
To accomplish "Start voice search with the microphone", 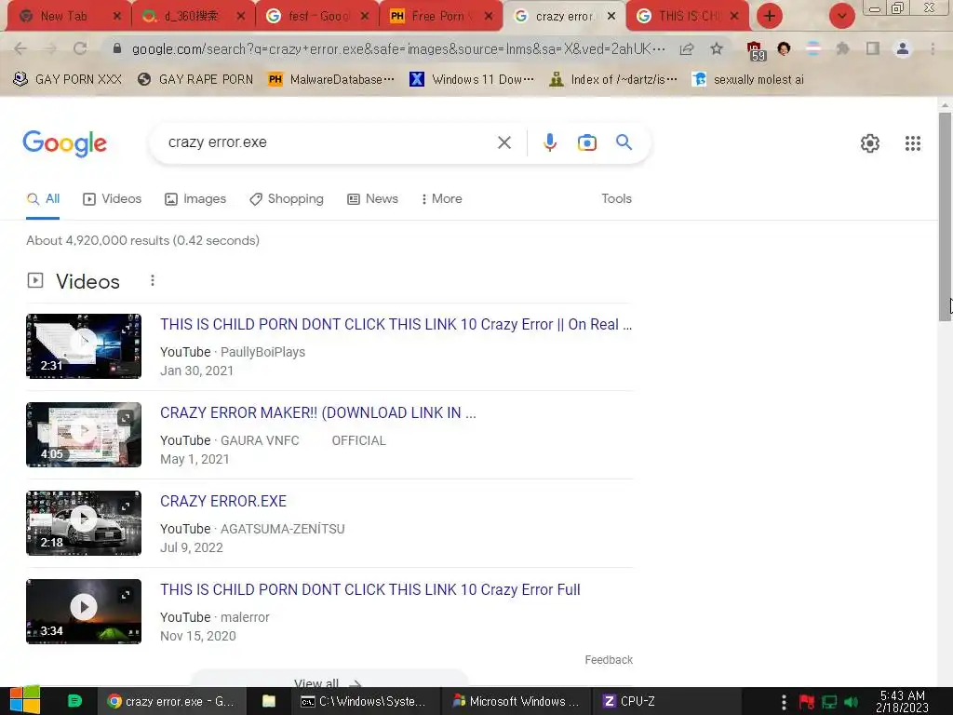I will pyautogui.click(x=549, y=142).
